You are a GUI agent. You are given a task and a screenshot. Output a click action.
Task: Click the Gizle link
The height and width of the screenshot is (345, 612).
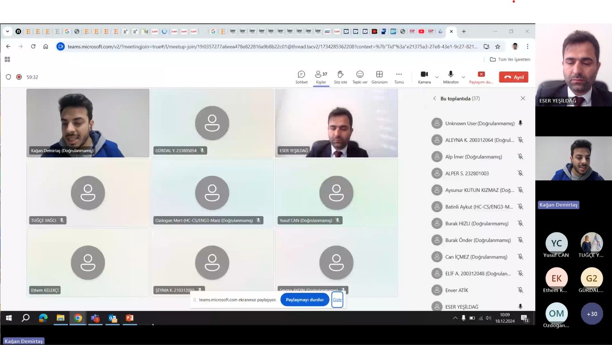point(337,300)
